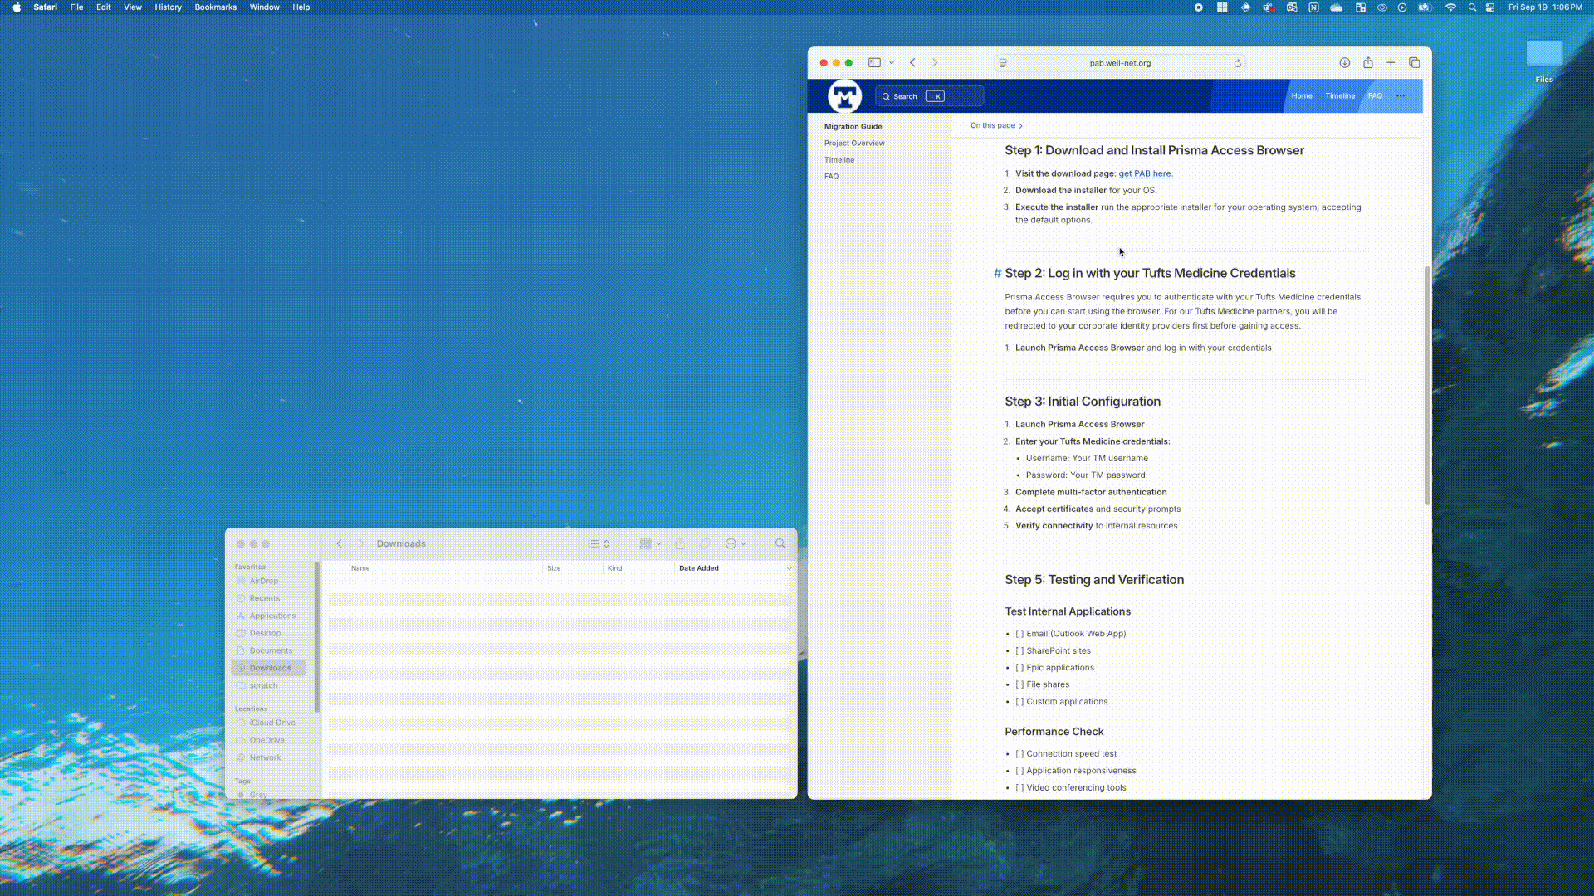Go to Timeline in the top navigation

coord(1339,96)
